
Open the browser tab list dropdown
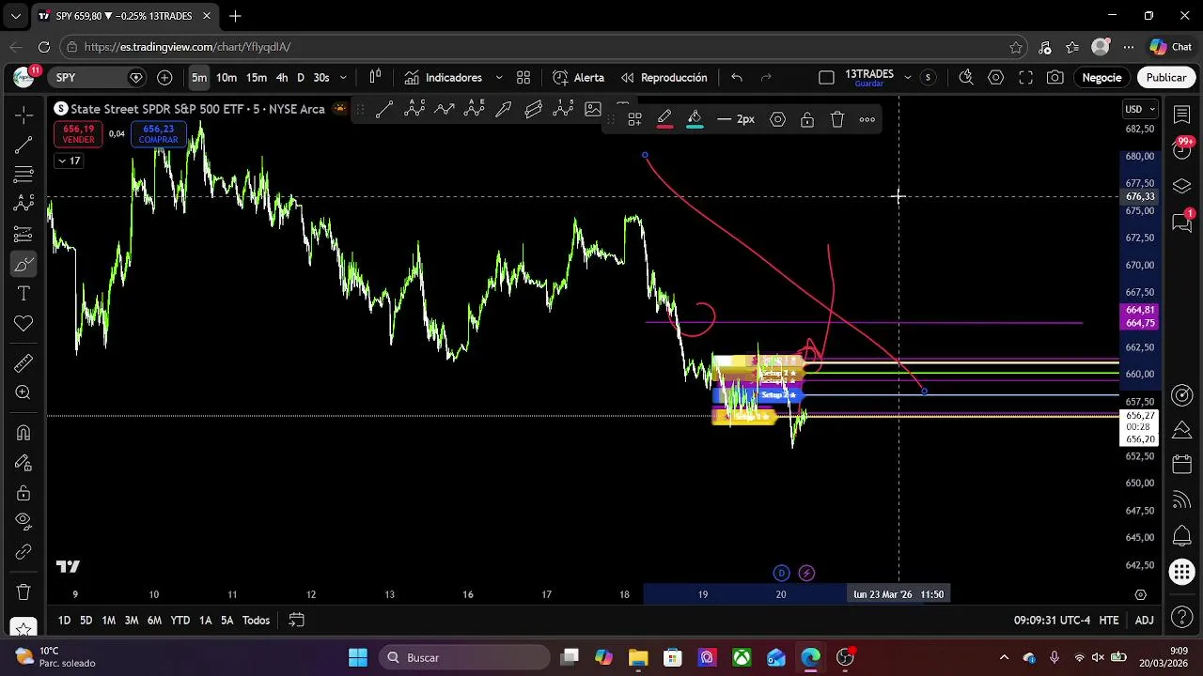tap(15, 16)
